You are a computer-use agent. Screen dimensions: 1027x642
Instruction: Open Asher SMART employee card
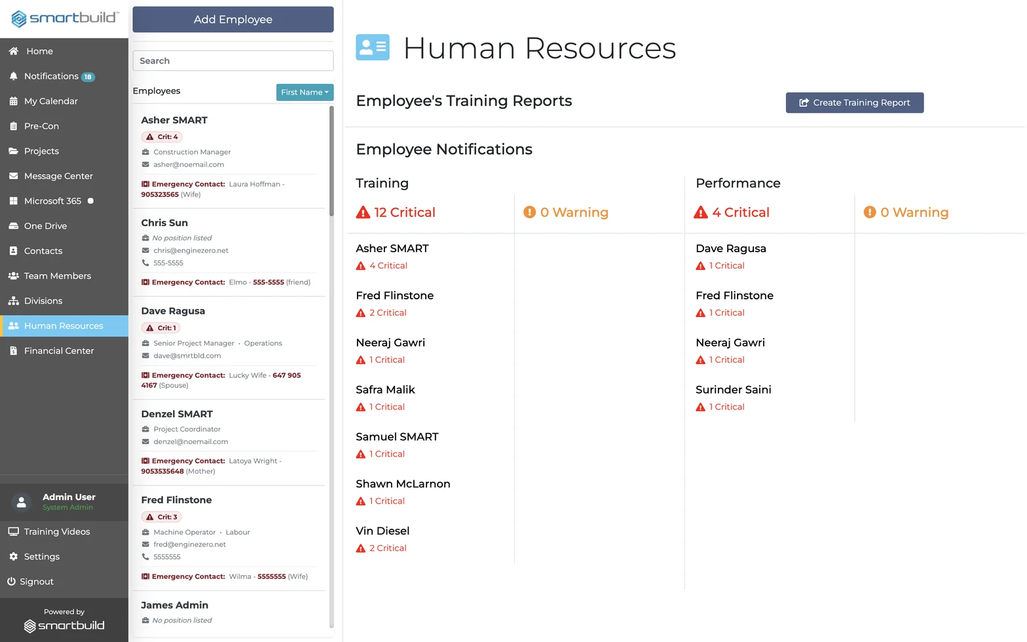pyautogui.click(x=229, y=157)
